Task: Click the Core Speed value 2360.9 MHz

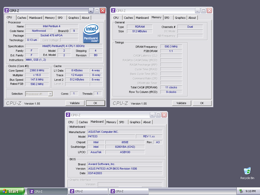Action: (37, 71)
